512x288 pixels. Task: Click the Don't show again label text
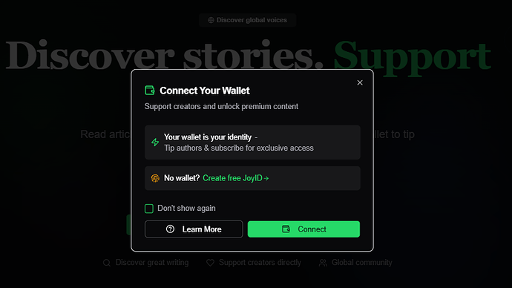(x=186, y=208)
